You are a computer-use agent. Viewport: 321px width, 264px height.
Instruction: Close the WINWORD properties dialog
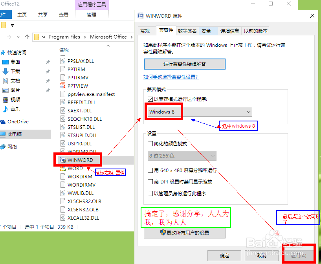click(x=312, y=16)
